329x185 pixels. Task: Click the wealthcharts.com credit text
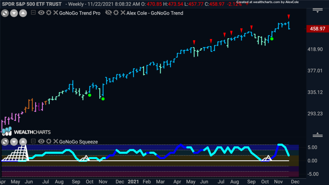[x=268, y=2]
